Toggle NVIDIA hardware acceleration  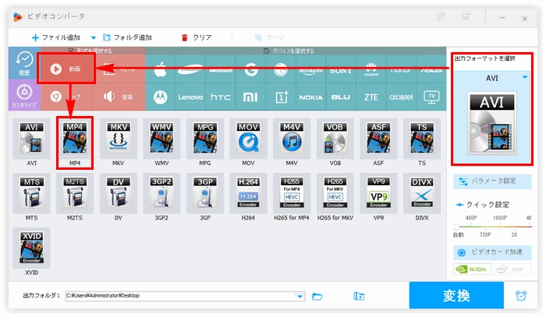click(473, 269)
